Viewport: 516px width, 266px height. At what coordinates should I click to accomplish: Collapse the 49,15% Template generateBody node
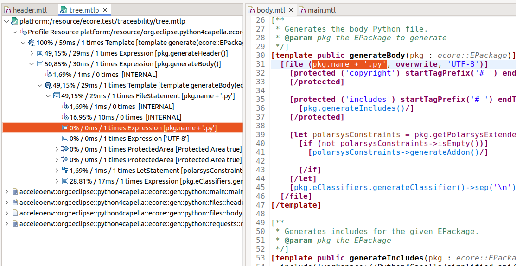point(40,85)
